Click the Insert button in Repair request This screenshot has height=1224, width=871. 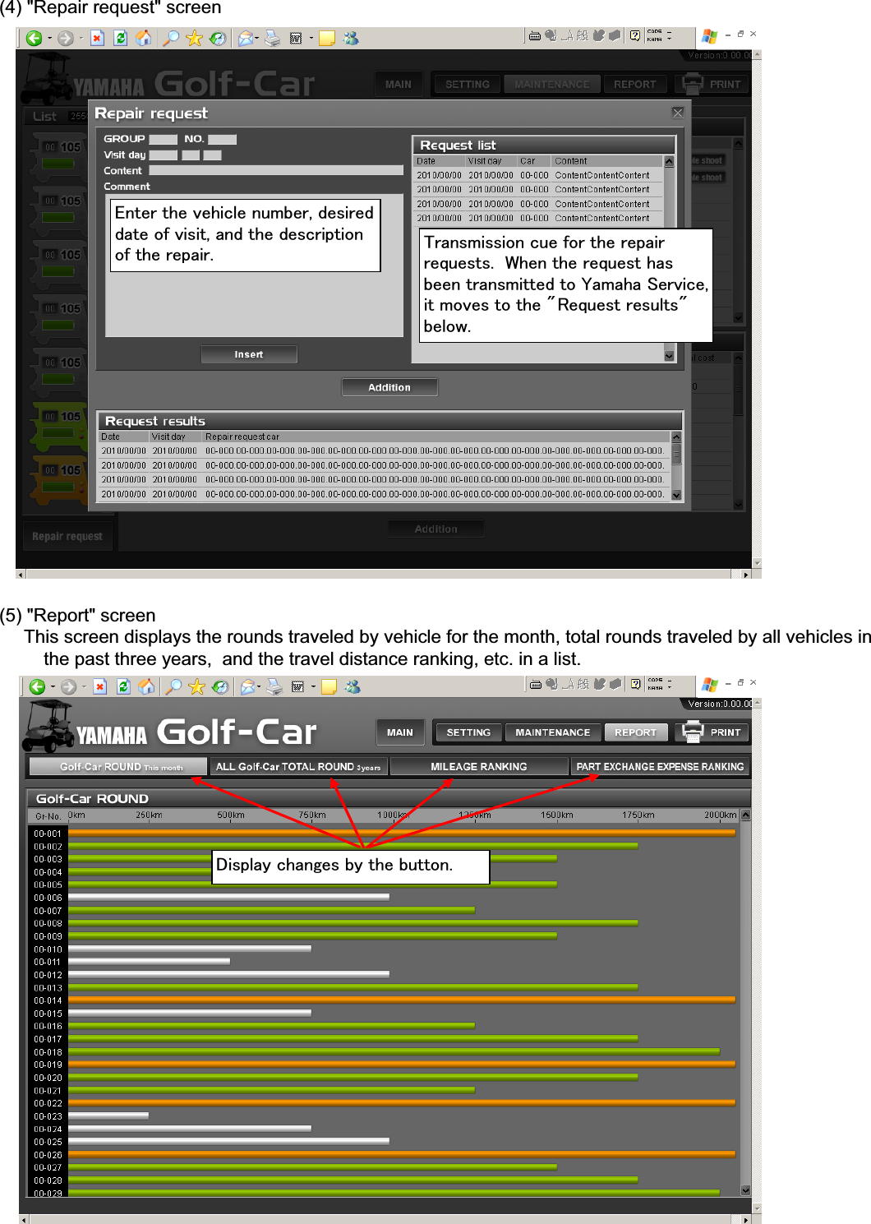coord(248,354)
